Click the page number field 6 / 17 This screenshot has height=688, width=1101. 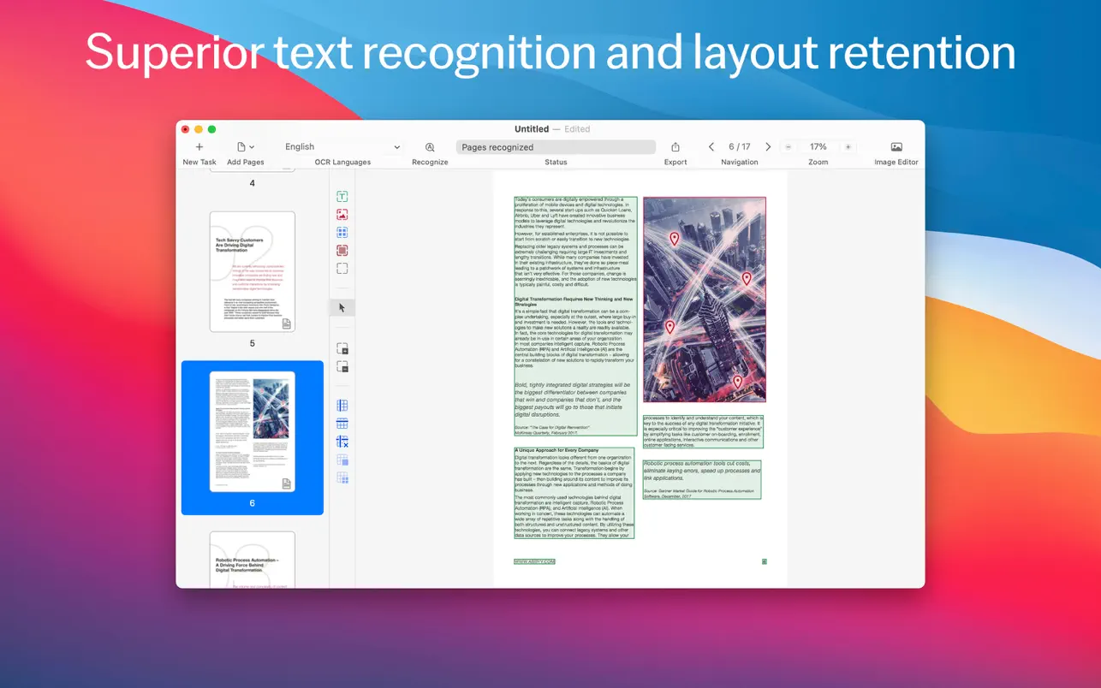coord(739,147)
